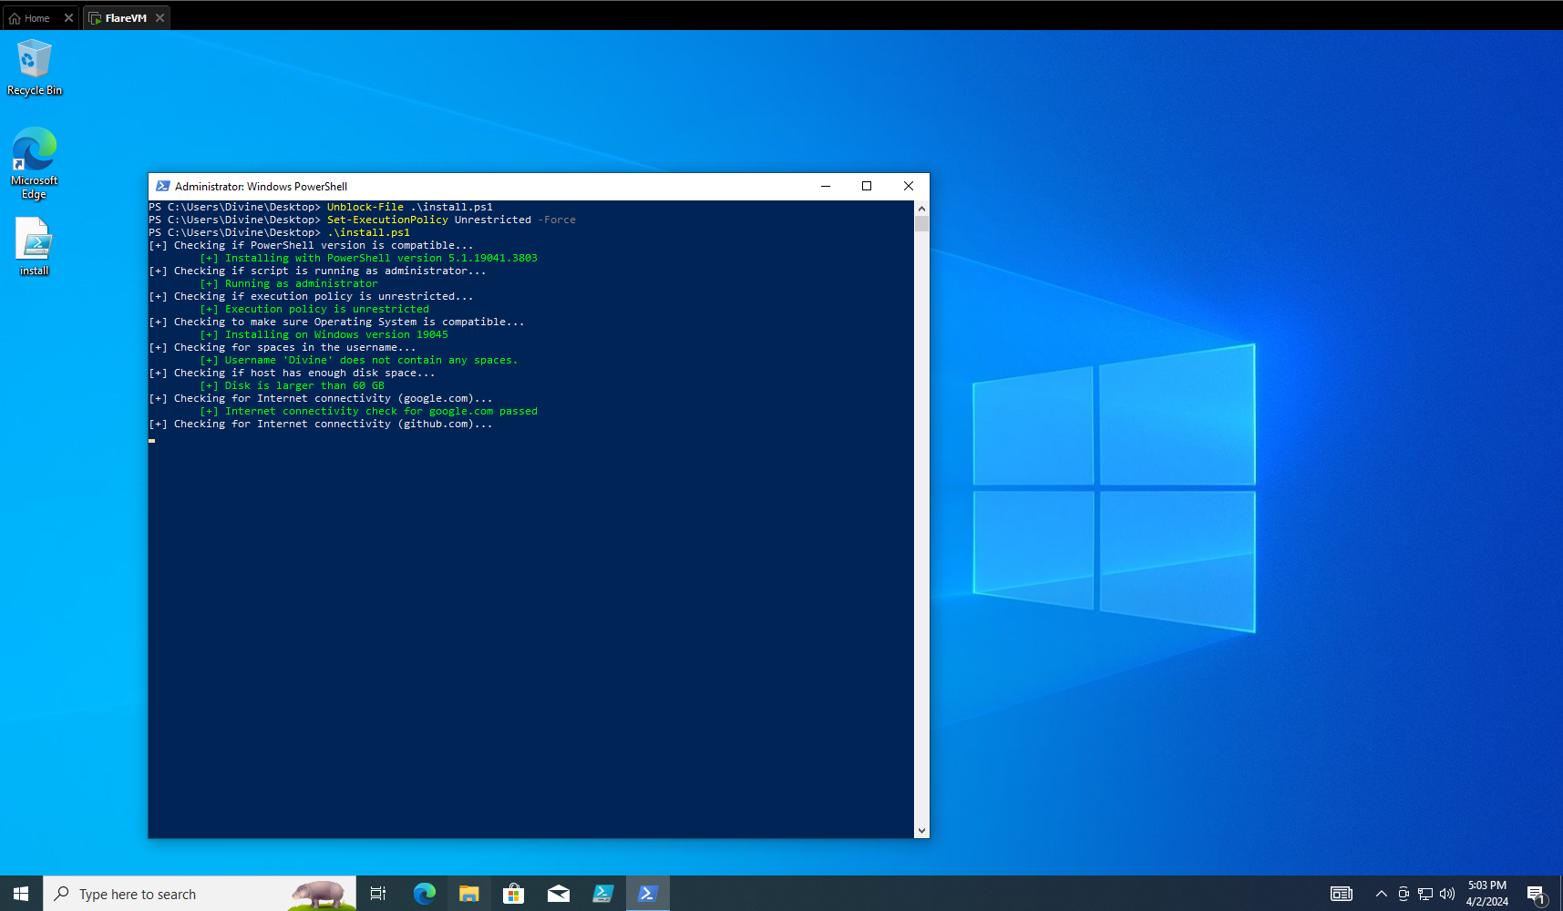Select the install script file on desktop
Image resolution: width=1563 pixels, height=911 pixels.
click(35, 246)
